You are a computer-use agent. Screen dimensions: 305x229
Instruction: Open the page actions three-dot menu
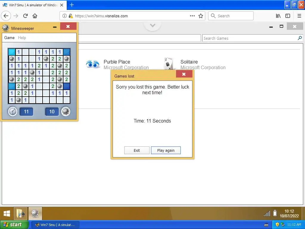click(x=192, y=16)
